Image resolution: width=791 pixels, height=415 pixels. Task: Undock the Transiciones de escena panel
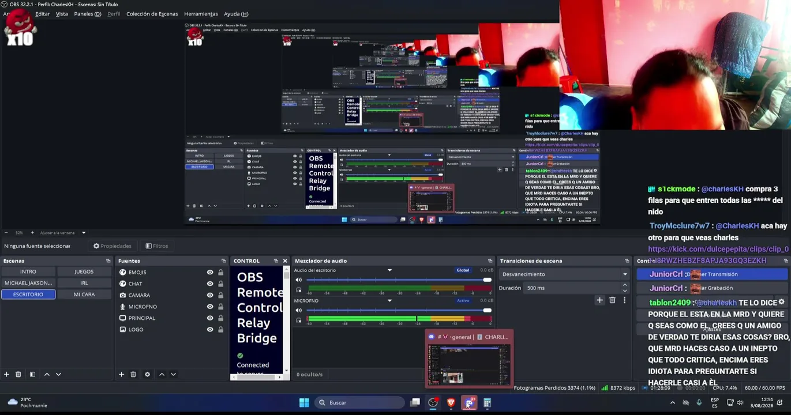point(627,261)
